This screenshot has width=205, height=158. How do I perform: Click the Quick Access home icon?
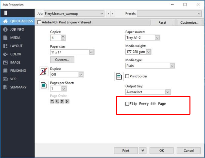tap(6, 21)
